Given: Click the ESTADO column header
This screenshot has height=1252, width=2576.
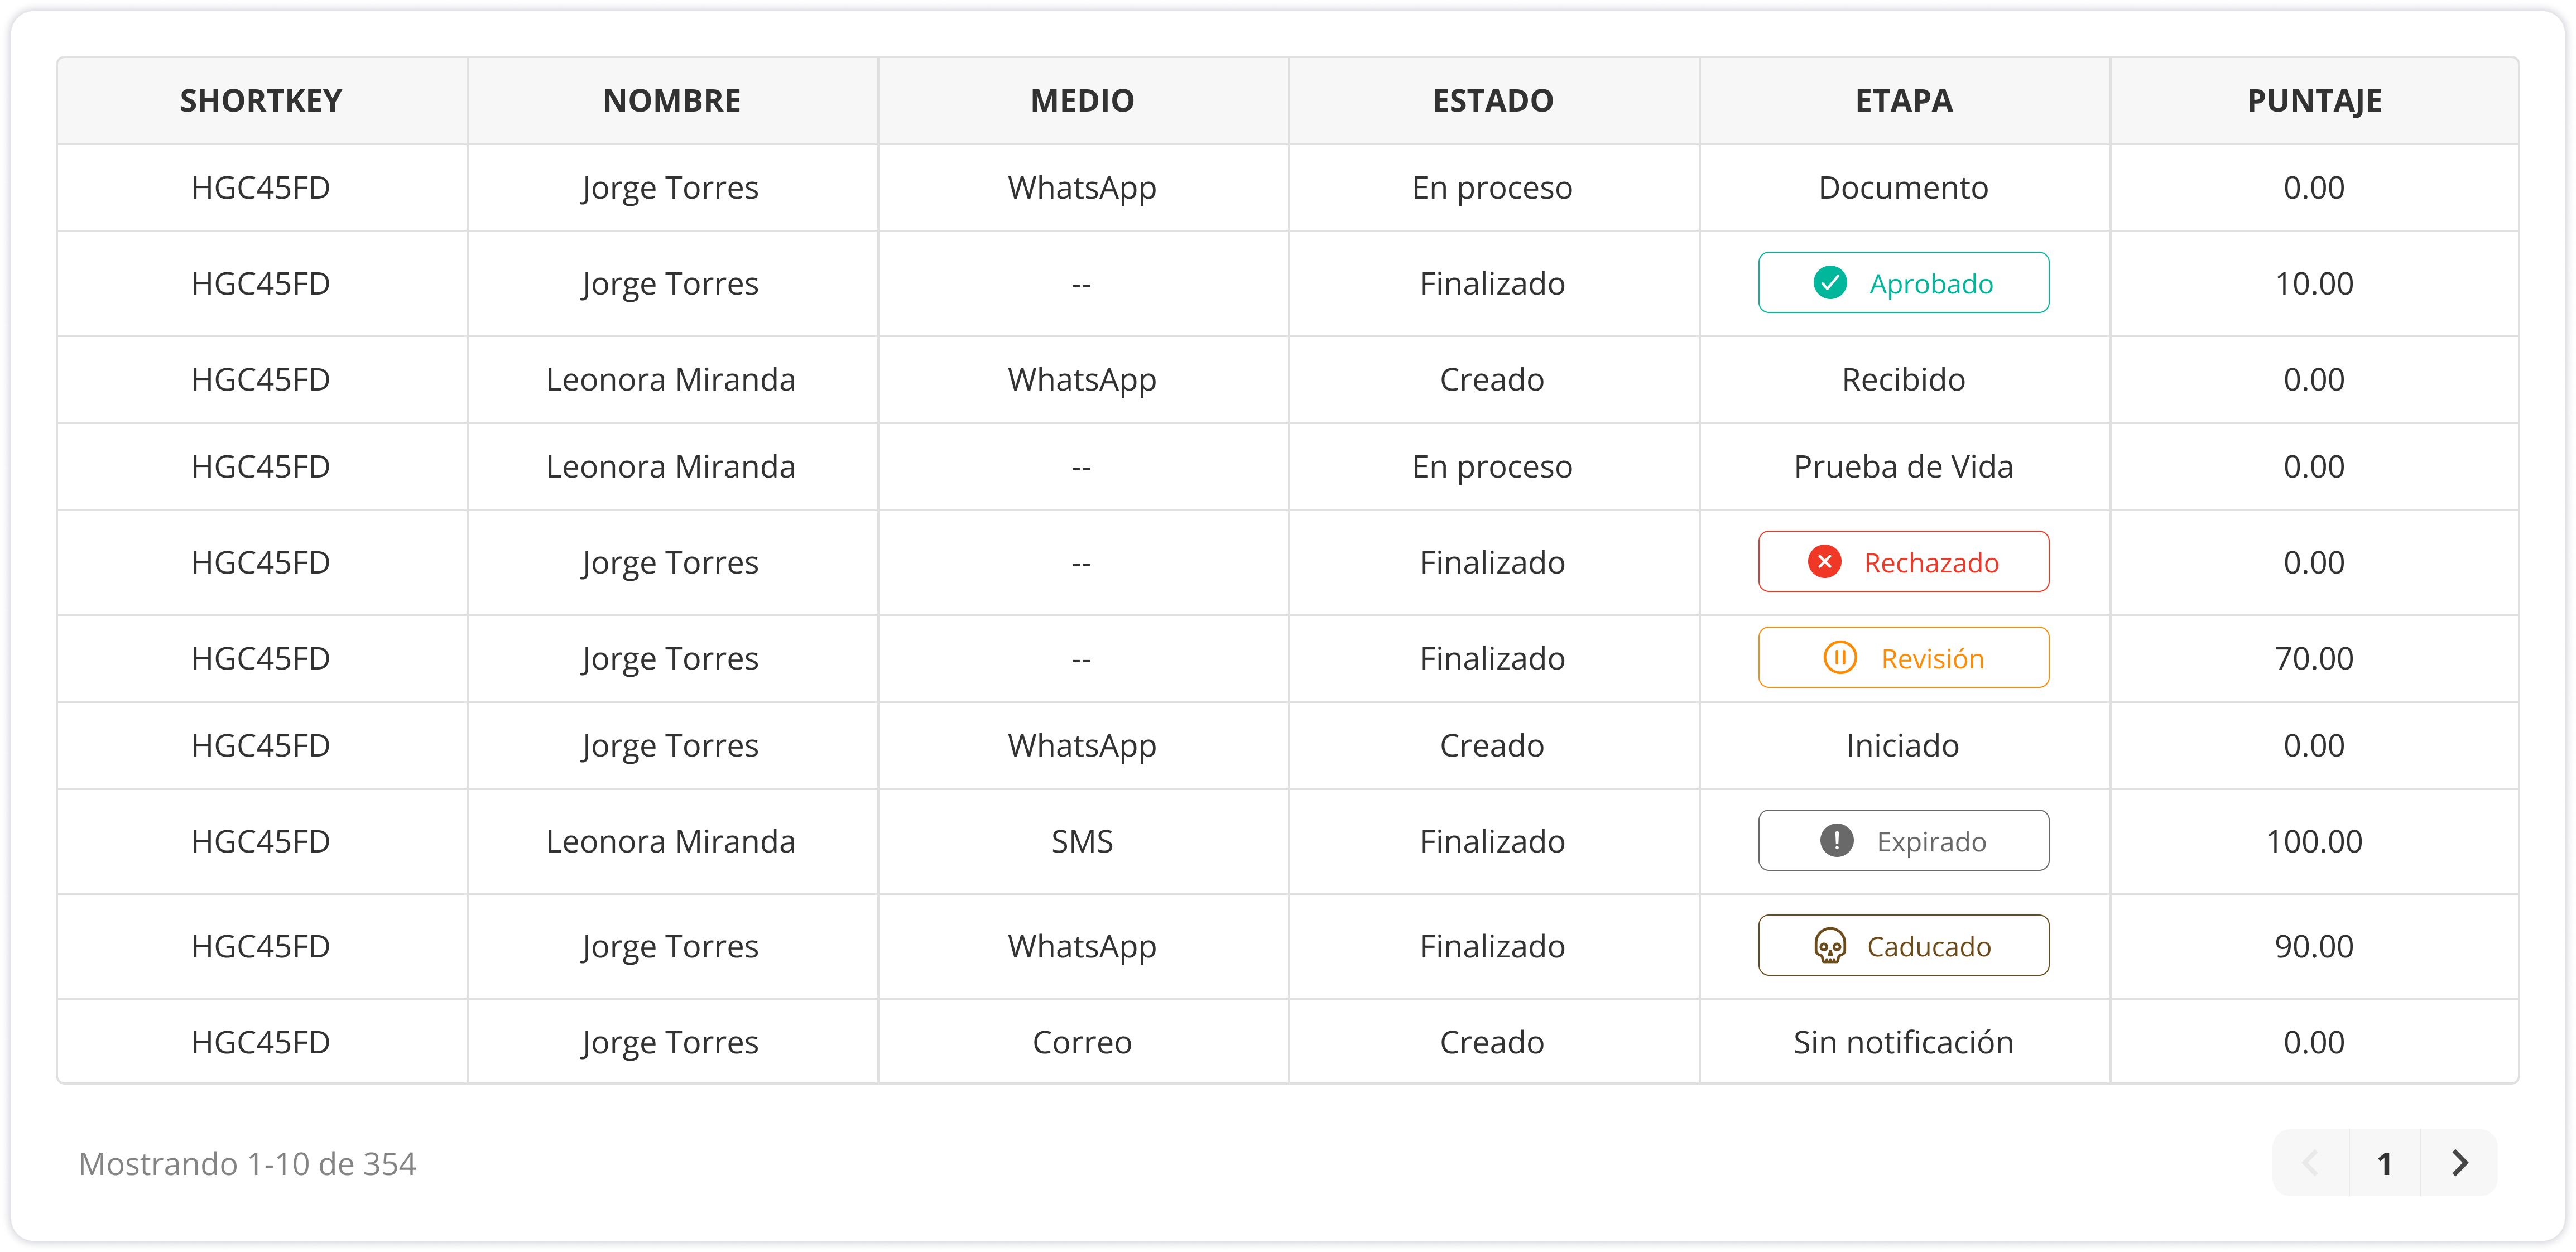Looking at the screenshot, I should click(x=1493, y=100).
